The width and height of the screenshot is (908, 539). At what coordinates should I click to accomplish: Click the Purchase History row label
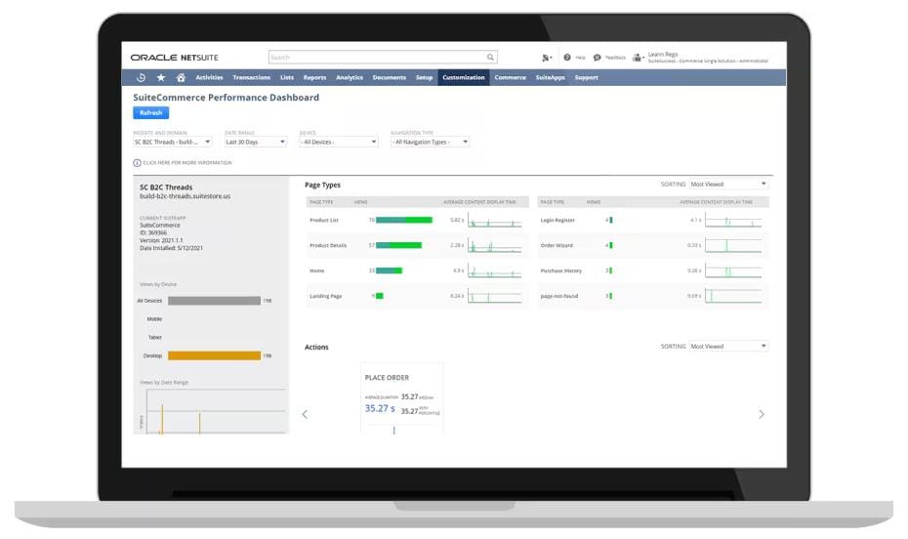tap(560, 270)
